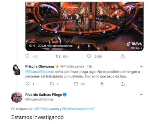Open Ricardo Salinas Pliego's profile avatar
The width and height of the screenshot is (159, 124).
click(x=17, y=97)
